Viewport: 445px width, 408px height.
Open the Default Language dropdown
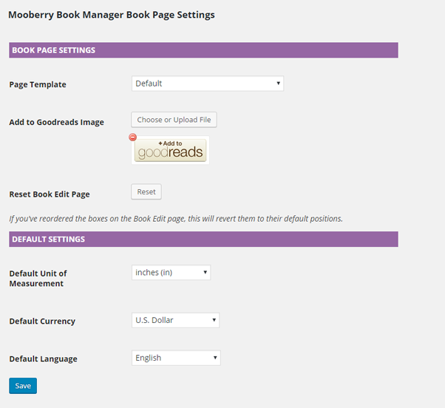coord(176,358)
